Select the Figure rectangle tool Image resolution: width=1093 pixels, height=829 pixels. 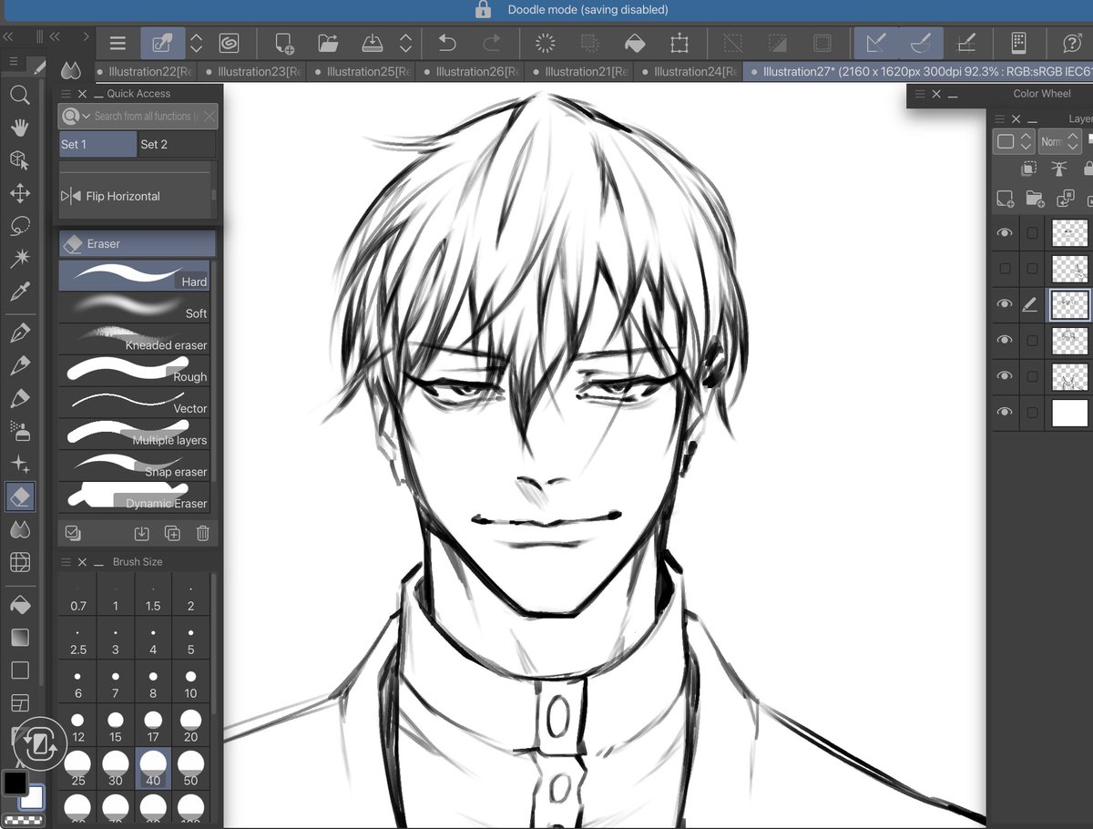pyautogui.click(x=19, y=670)
